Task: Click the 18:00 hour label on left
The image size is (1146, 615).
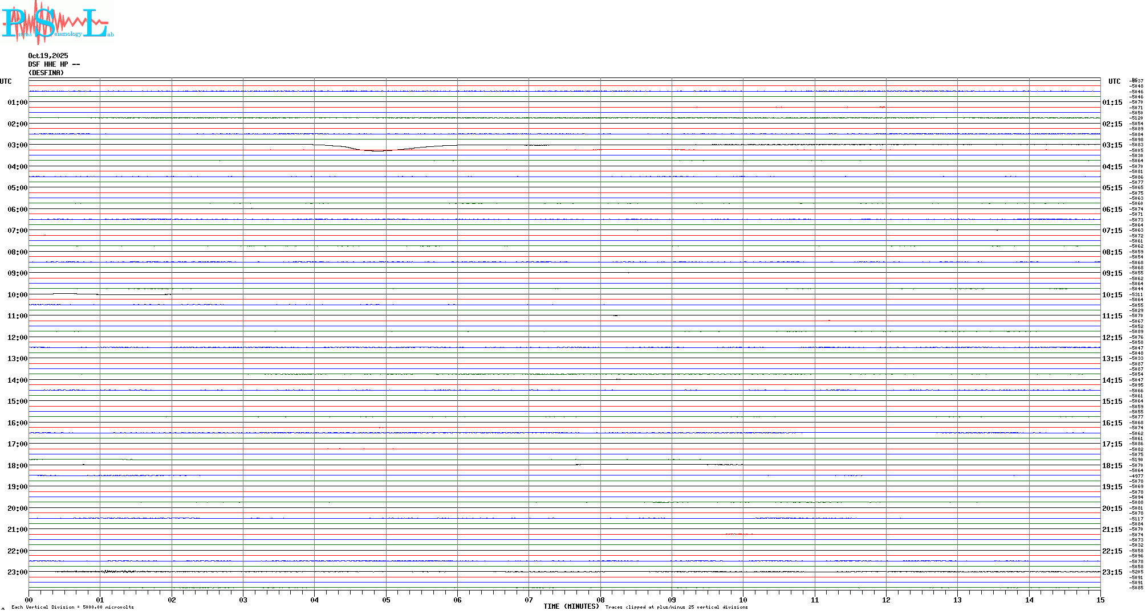Action: (17, 466)
